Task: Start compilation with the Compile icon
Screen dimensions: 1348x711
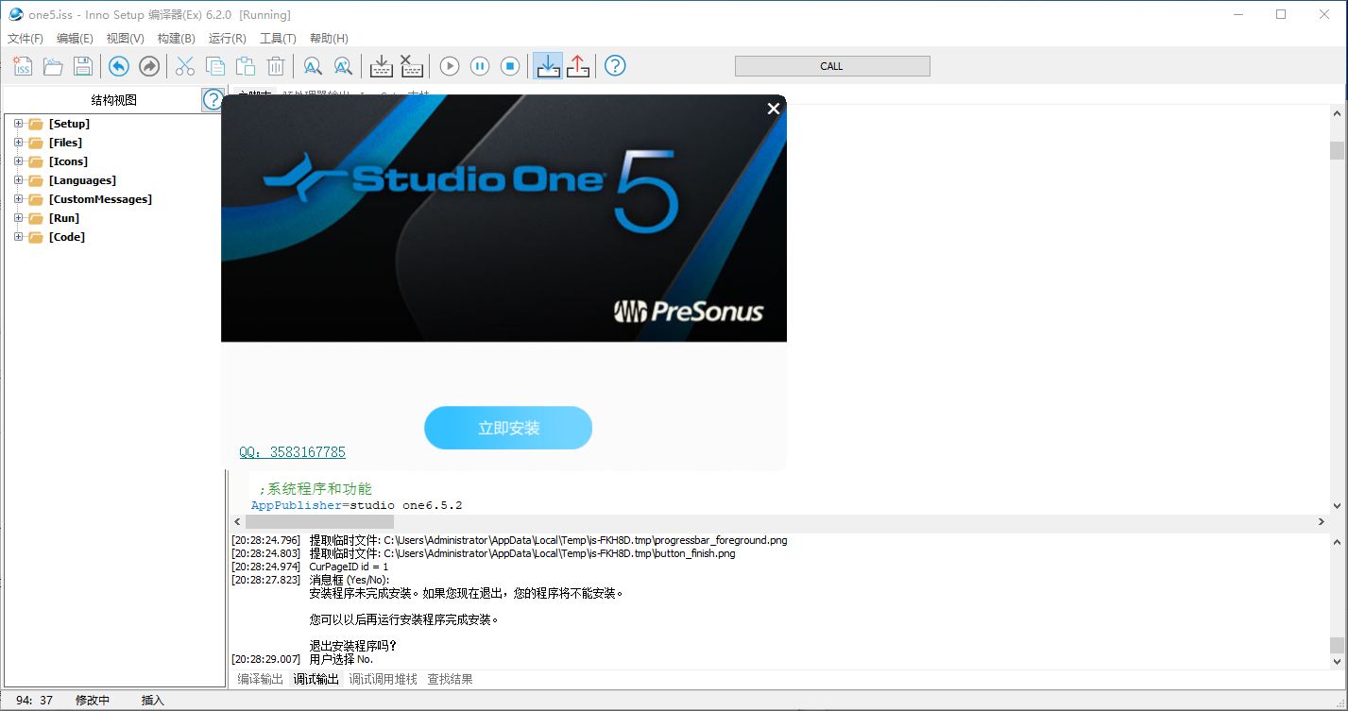Action: [381, 66]
